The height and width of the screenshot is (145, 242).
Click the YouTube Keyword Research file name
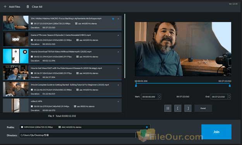coord(66,68)
